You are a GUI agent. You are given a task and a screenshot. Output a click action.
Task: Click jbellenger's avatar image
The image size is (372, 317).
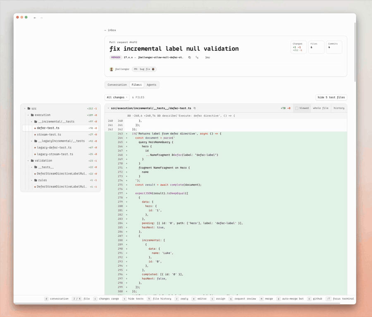coord(111,69)
